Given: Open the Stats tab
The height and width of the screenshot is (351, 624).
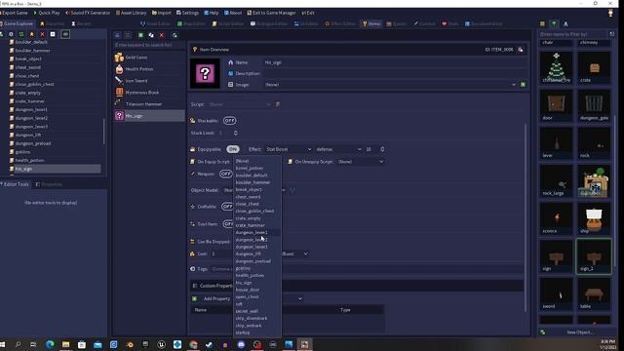Looking at the screenshot, I should click(x=450, y=23).
